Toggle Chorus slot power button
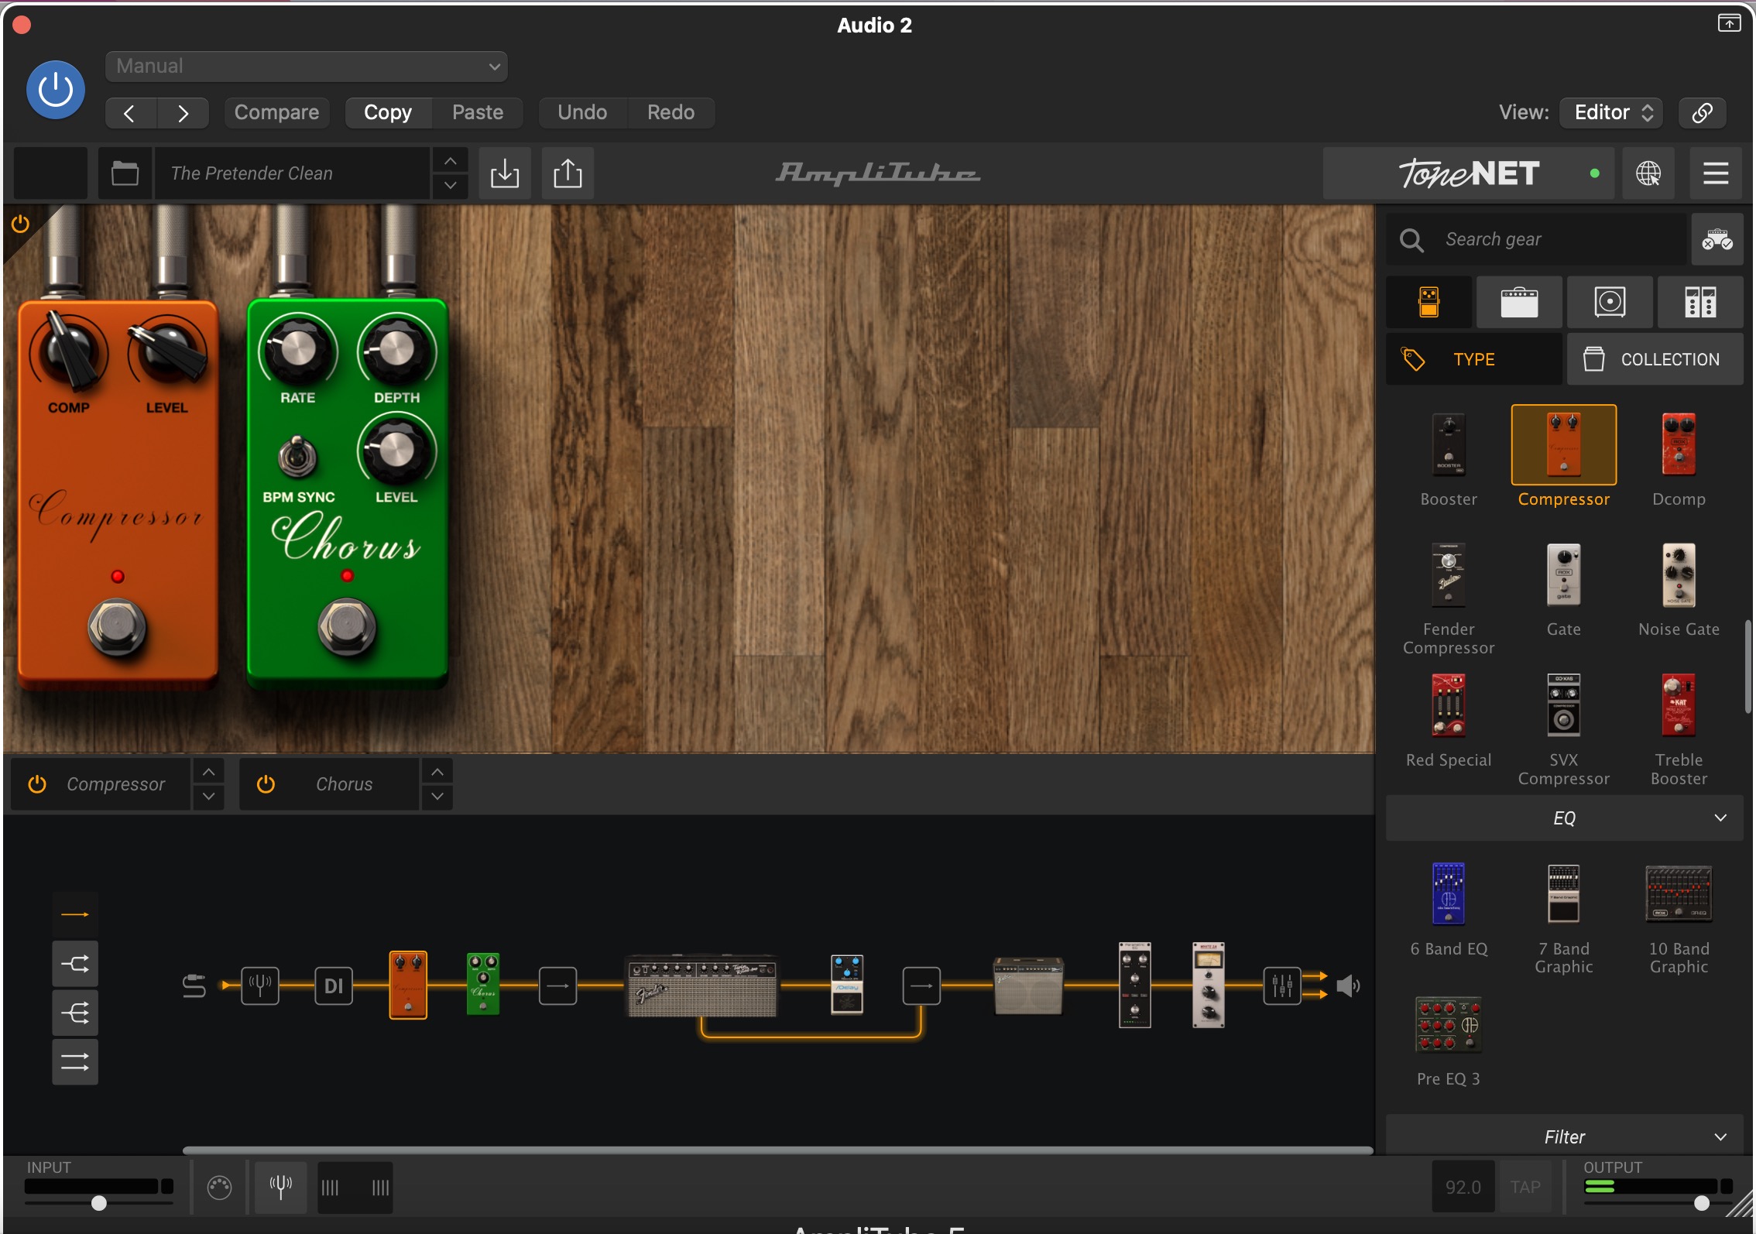 pos(266,784)
